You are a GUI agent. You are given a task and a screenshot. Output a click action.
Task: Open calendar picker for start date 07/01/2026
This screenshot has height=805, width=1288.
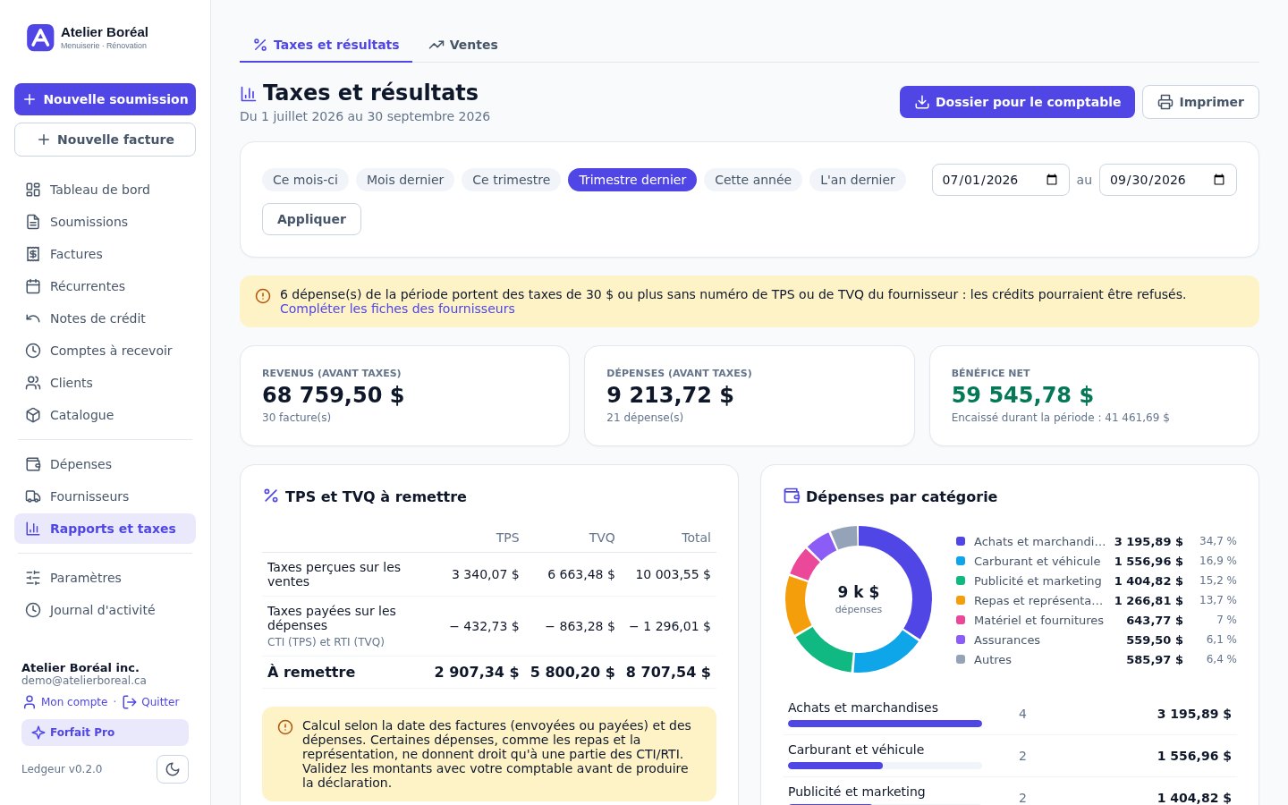pos(1052,180)
